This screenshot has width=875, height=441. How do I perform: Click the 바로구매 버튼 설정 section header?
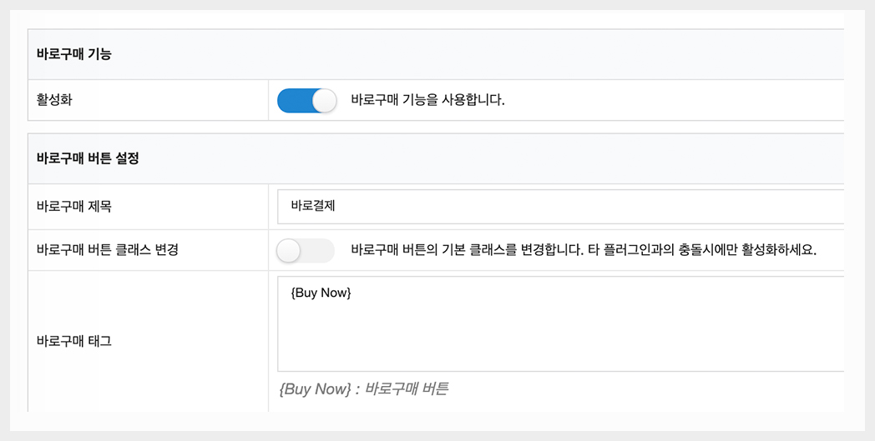point(88,158)
